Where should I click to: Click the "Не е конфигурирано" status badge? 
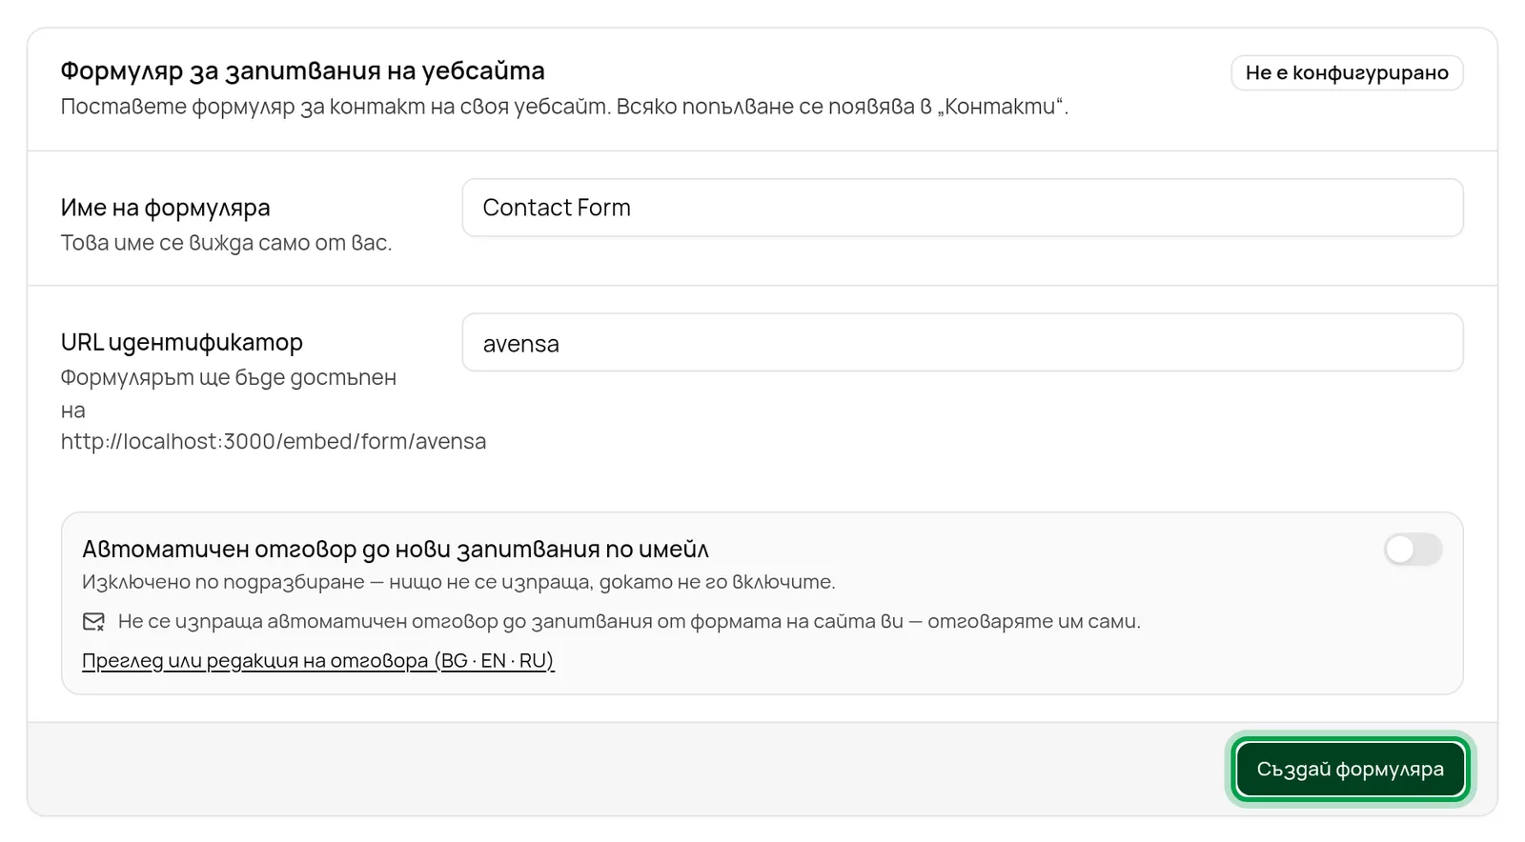coord(1347,72)
